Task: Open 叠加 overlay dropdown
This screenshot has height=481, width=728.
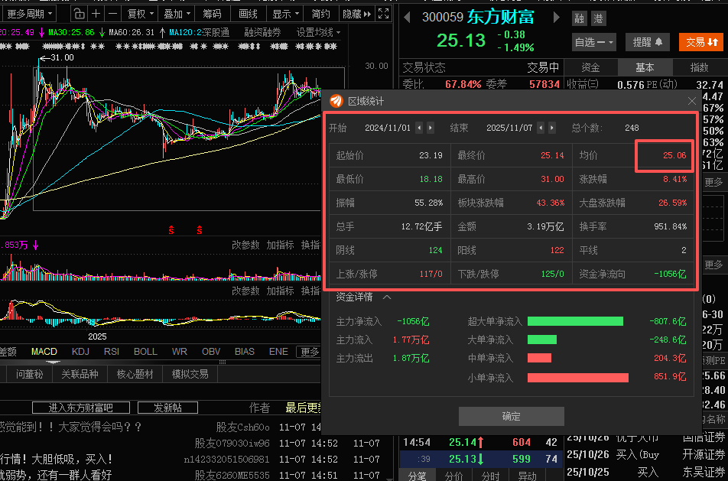Action: pos(177,14)
